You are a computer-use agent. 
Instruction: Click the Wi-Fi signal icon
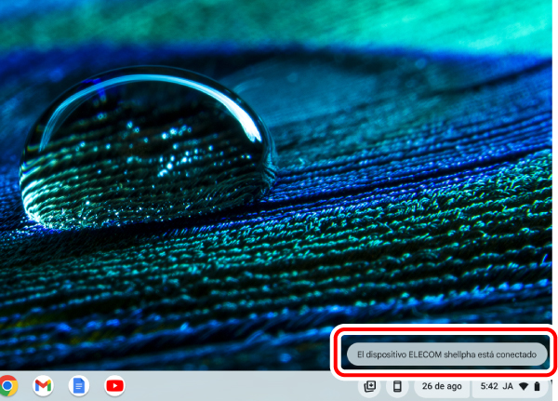pyautogui.click(x=523, y=386)
